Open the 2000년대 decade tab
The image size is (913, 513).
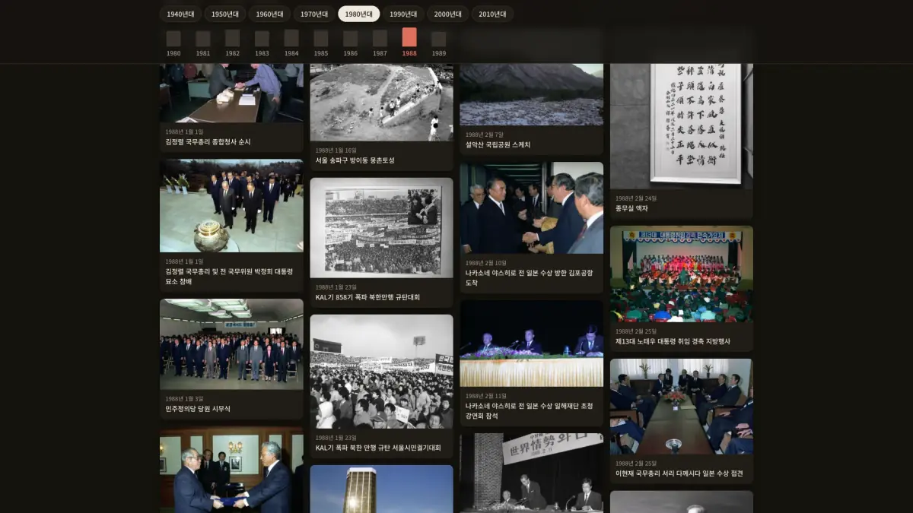tap(448, 14)
